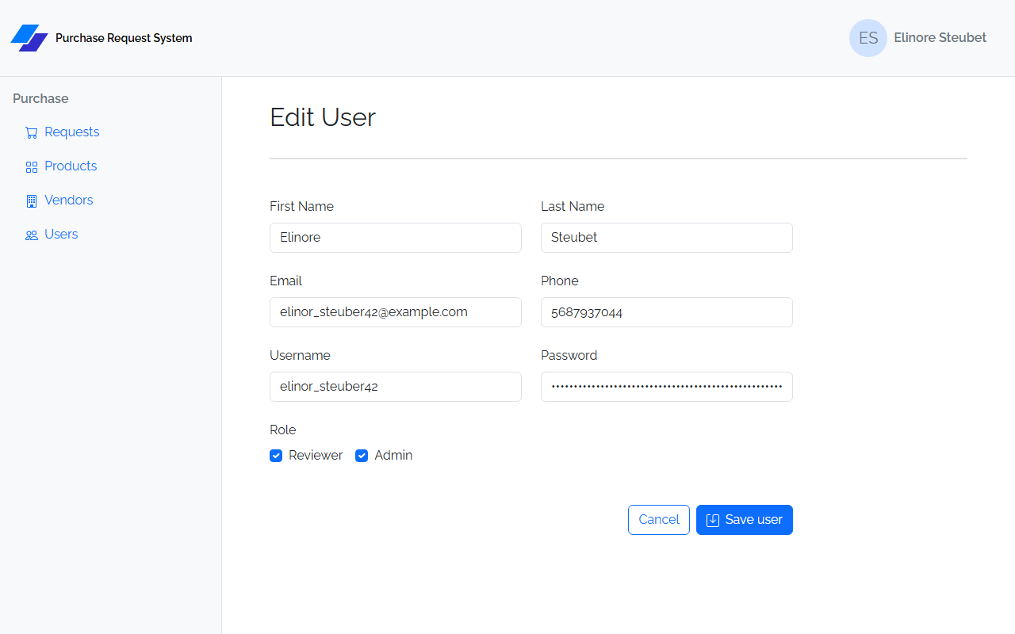Screen dimensions: 1015x634
Task: Click the Purchase Request System logo icon
Action: tap(29, 38)
